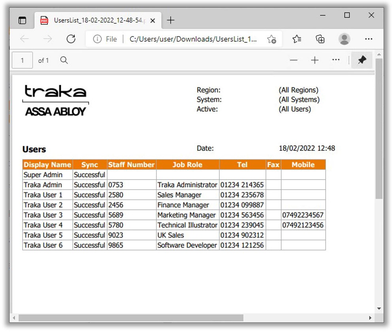Click the (All Regions) filter value

298,90
